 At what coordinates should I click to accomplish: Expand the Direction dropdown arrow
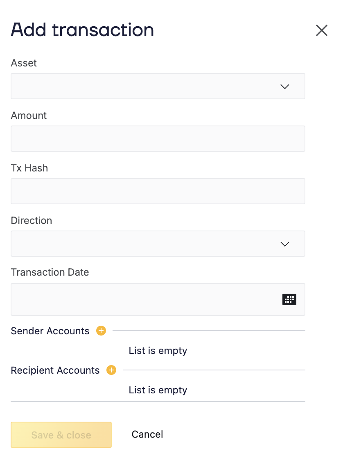(285, 244)
